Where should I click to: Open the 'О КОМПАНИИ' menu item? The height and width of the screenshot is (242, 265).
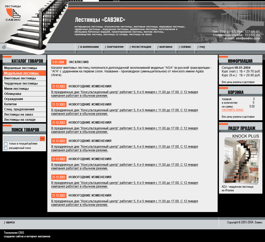89,47
